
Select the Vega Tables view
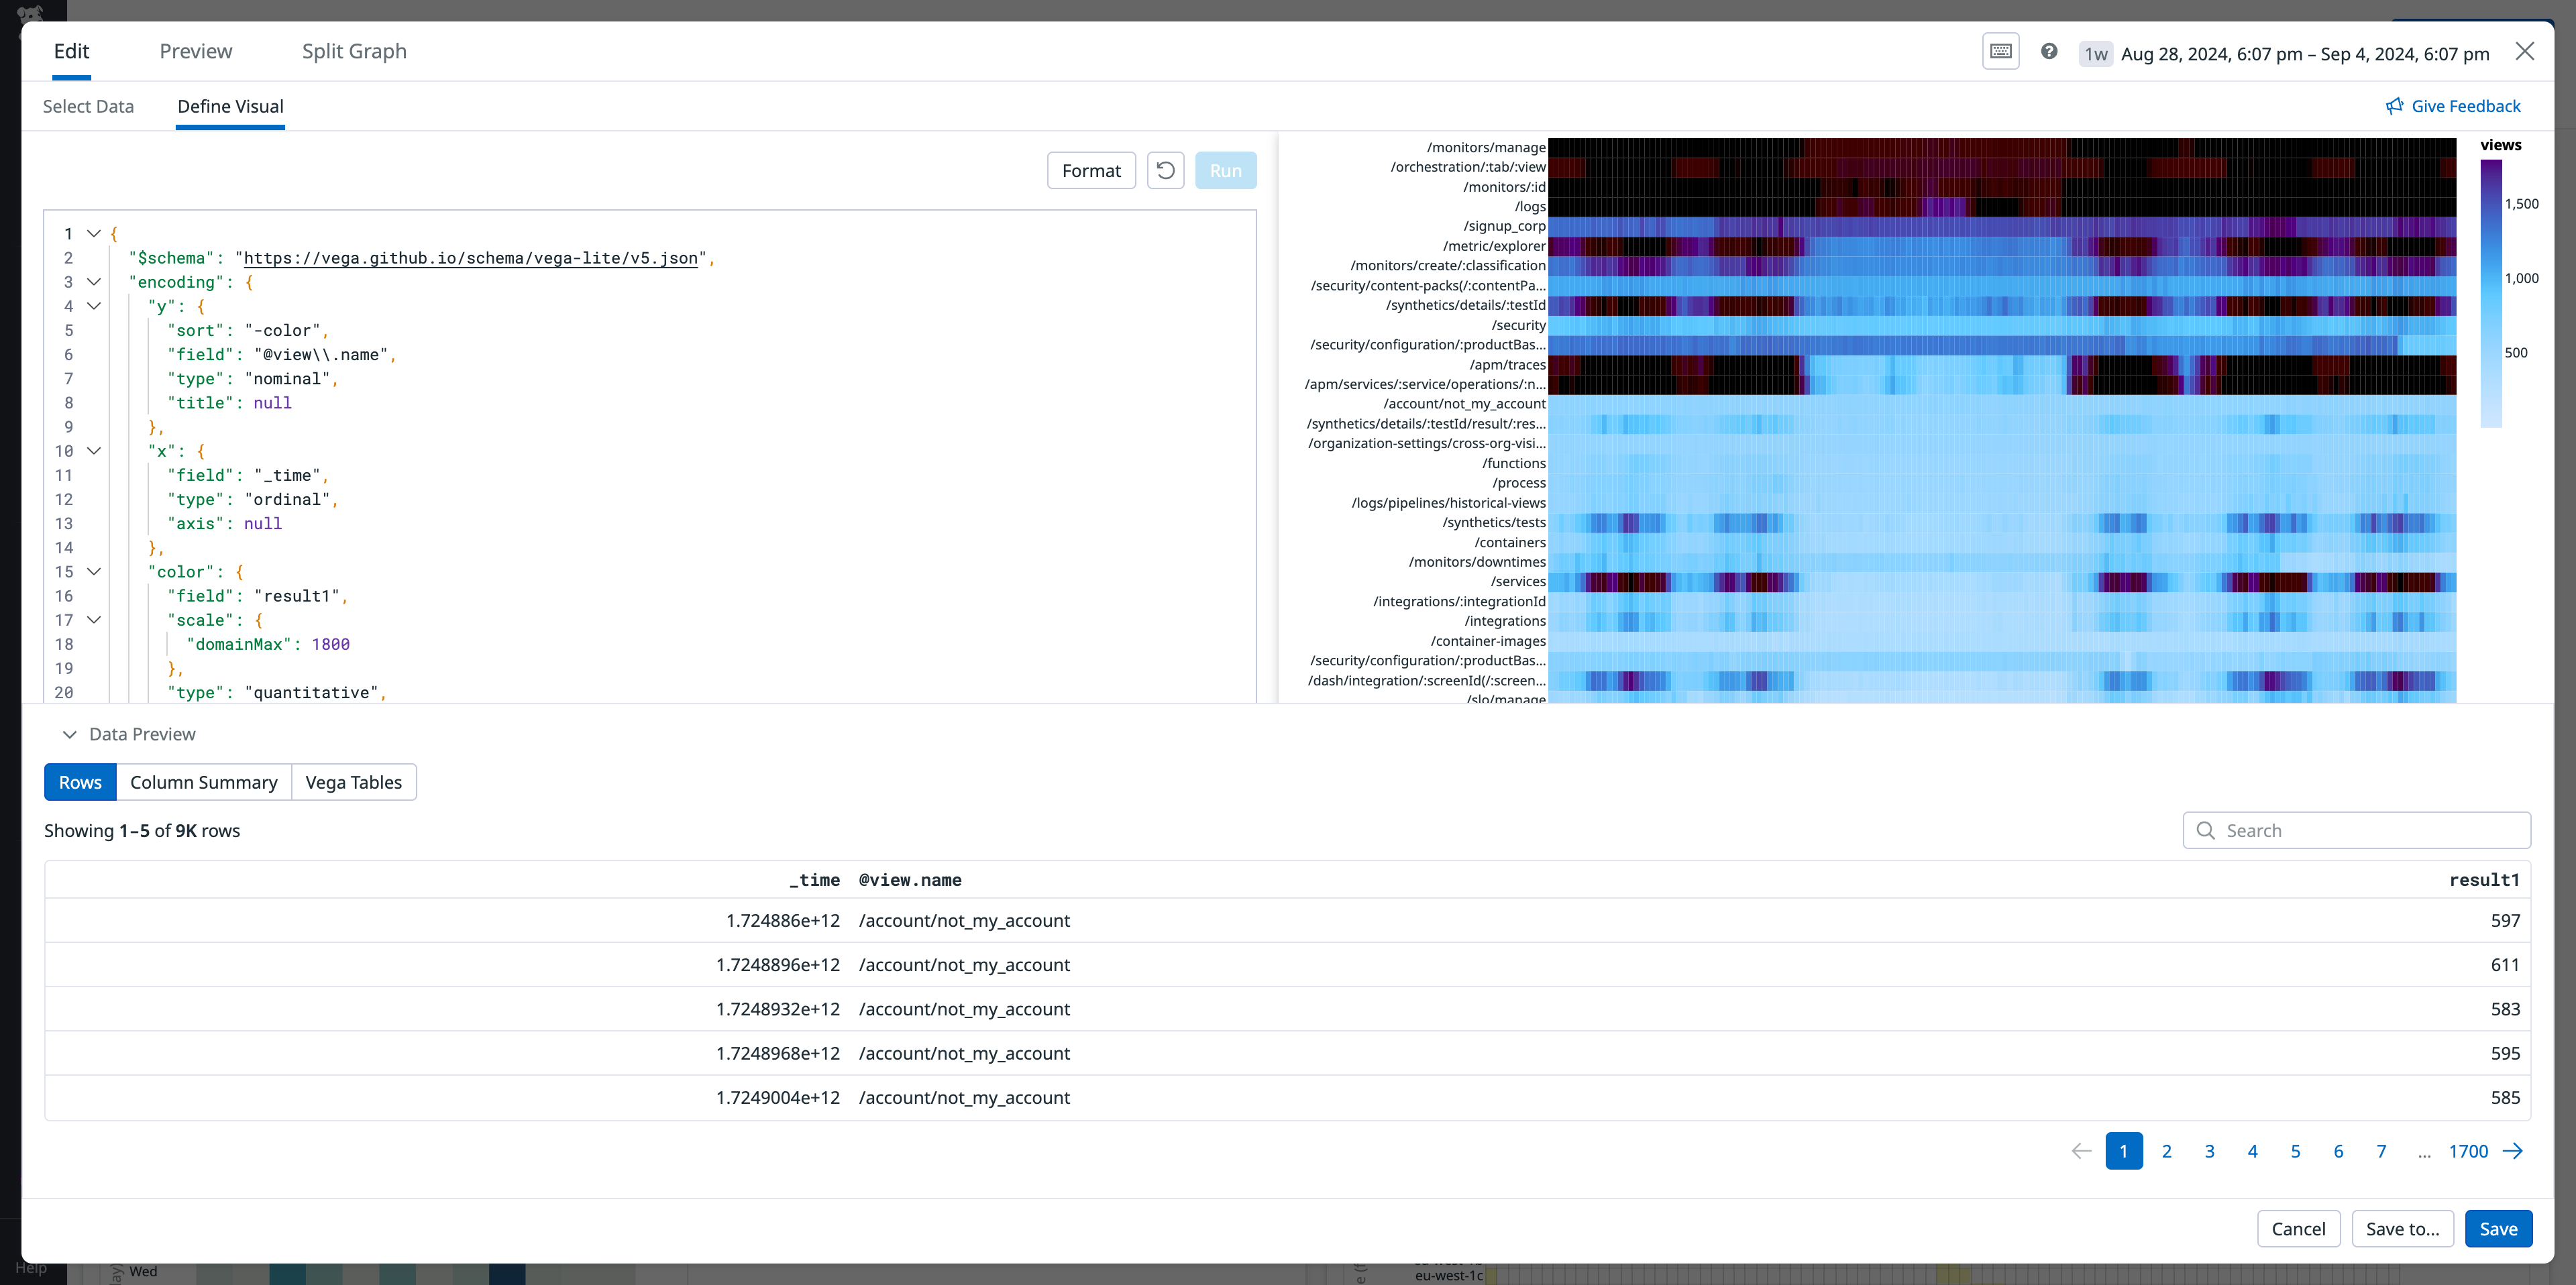point(353,782)
